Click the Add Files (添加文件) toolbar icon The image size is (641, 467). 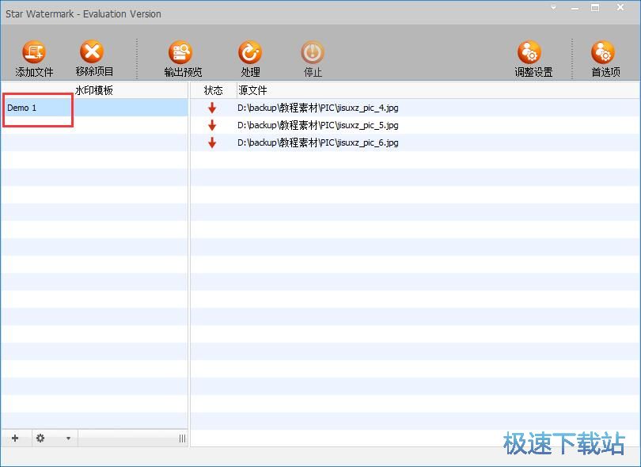point(34,54)
